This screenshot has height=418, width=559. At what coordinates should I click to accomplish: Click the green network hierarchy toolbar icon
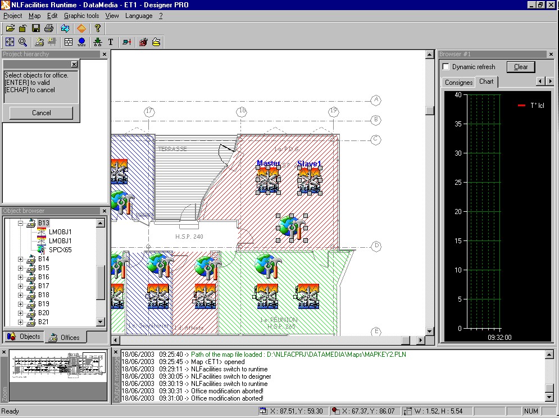pos(98,42)
